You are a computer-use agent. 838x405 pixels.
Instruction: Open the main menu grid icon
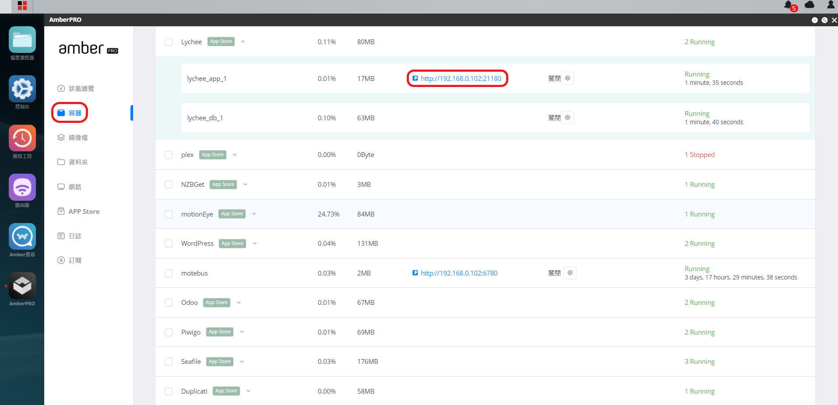pyautogui.click(x=22, y=6)
